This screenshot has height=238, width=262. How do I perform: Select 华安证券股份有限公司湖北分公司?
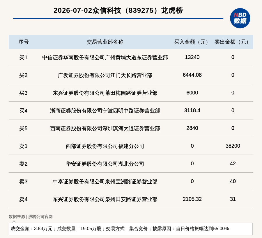tap(105, 164)
